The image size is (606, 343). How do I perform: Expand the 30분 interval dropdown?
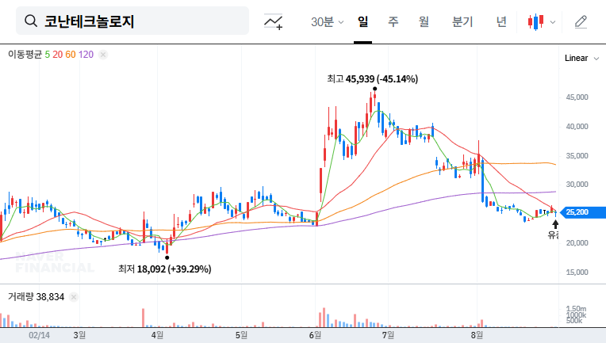[x=327, y=22]
